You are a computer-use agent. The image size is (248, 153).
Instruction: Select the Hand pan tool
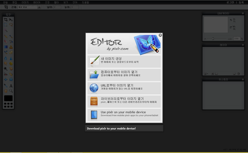6,91
